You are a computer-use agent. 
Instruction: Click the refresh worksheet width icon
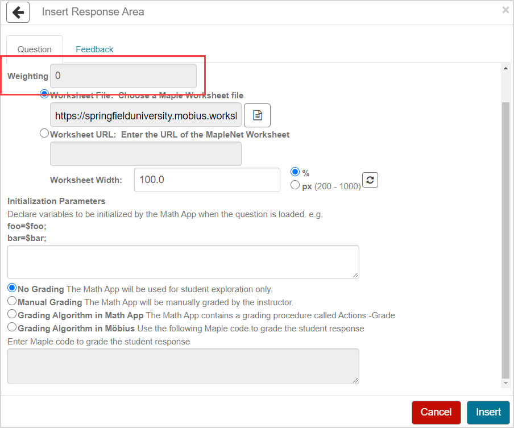tap(370, 180)
